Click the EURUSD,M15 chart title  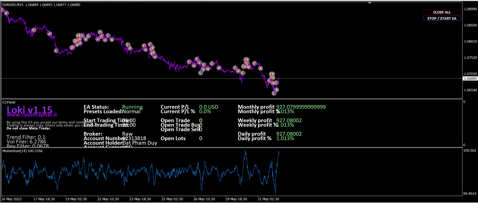point(13,5)
